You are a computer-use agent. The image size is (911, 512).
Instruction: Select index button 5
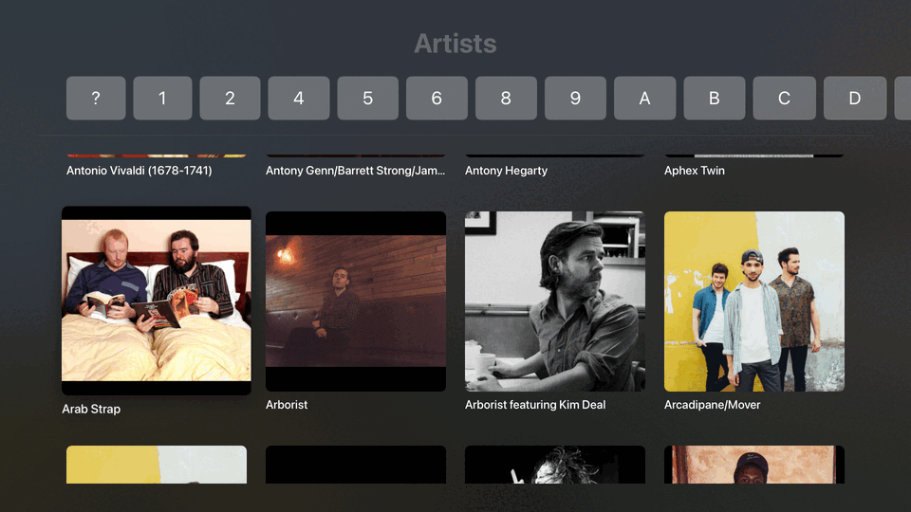pos(368,98)
